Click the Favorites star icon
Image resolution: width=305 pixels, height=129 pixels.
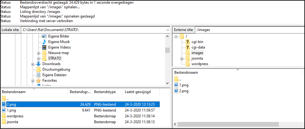(38, 80)
